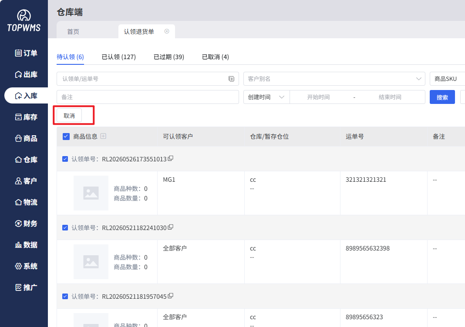Open the 创建时间 type dropdown

coord(266,97)
